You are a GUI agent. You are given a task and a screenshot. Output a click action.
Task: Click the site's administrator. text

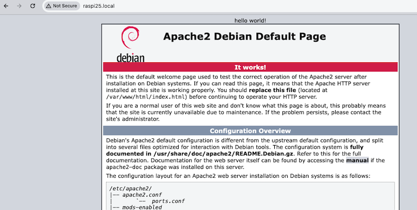coord(133,119)
